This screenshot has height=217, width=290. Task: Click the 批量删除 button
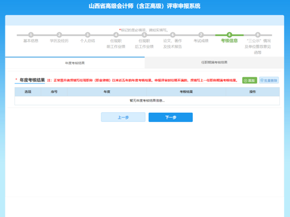click(x=269, y=80)
